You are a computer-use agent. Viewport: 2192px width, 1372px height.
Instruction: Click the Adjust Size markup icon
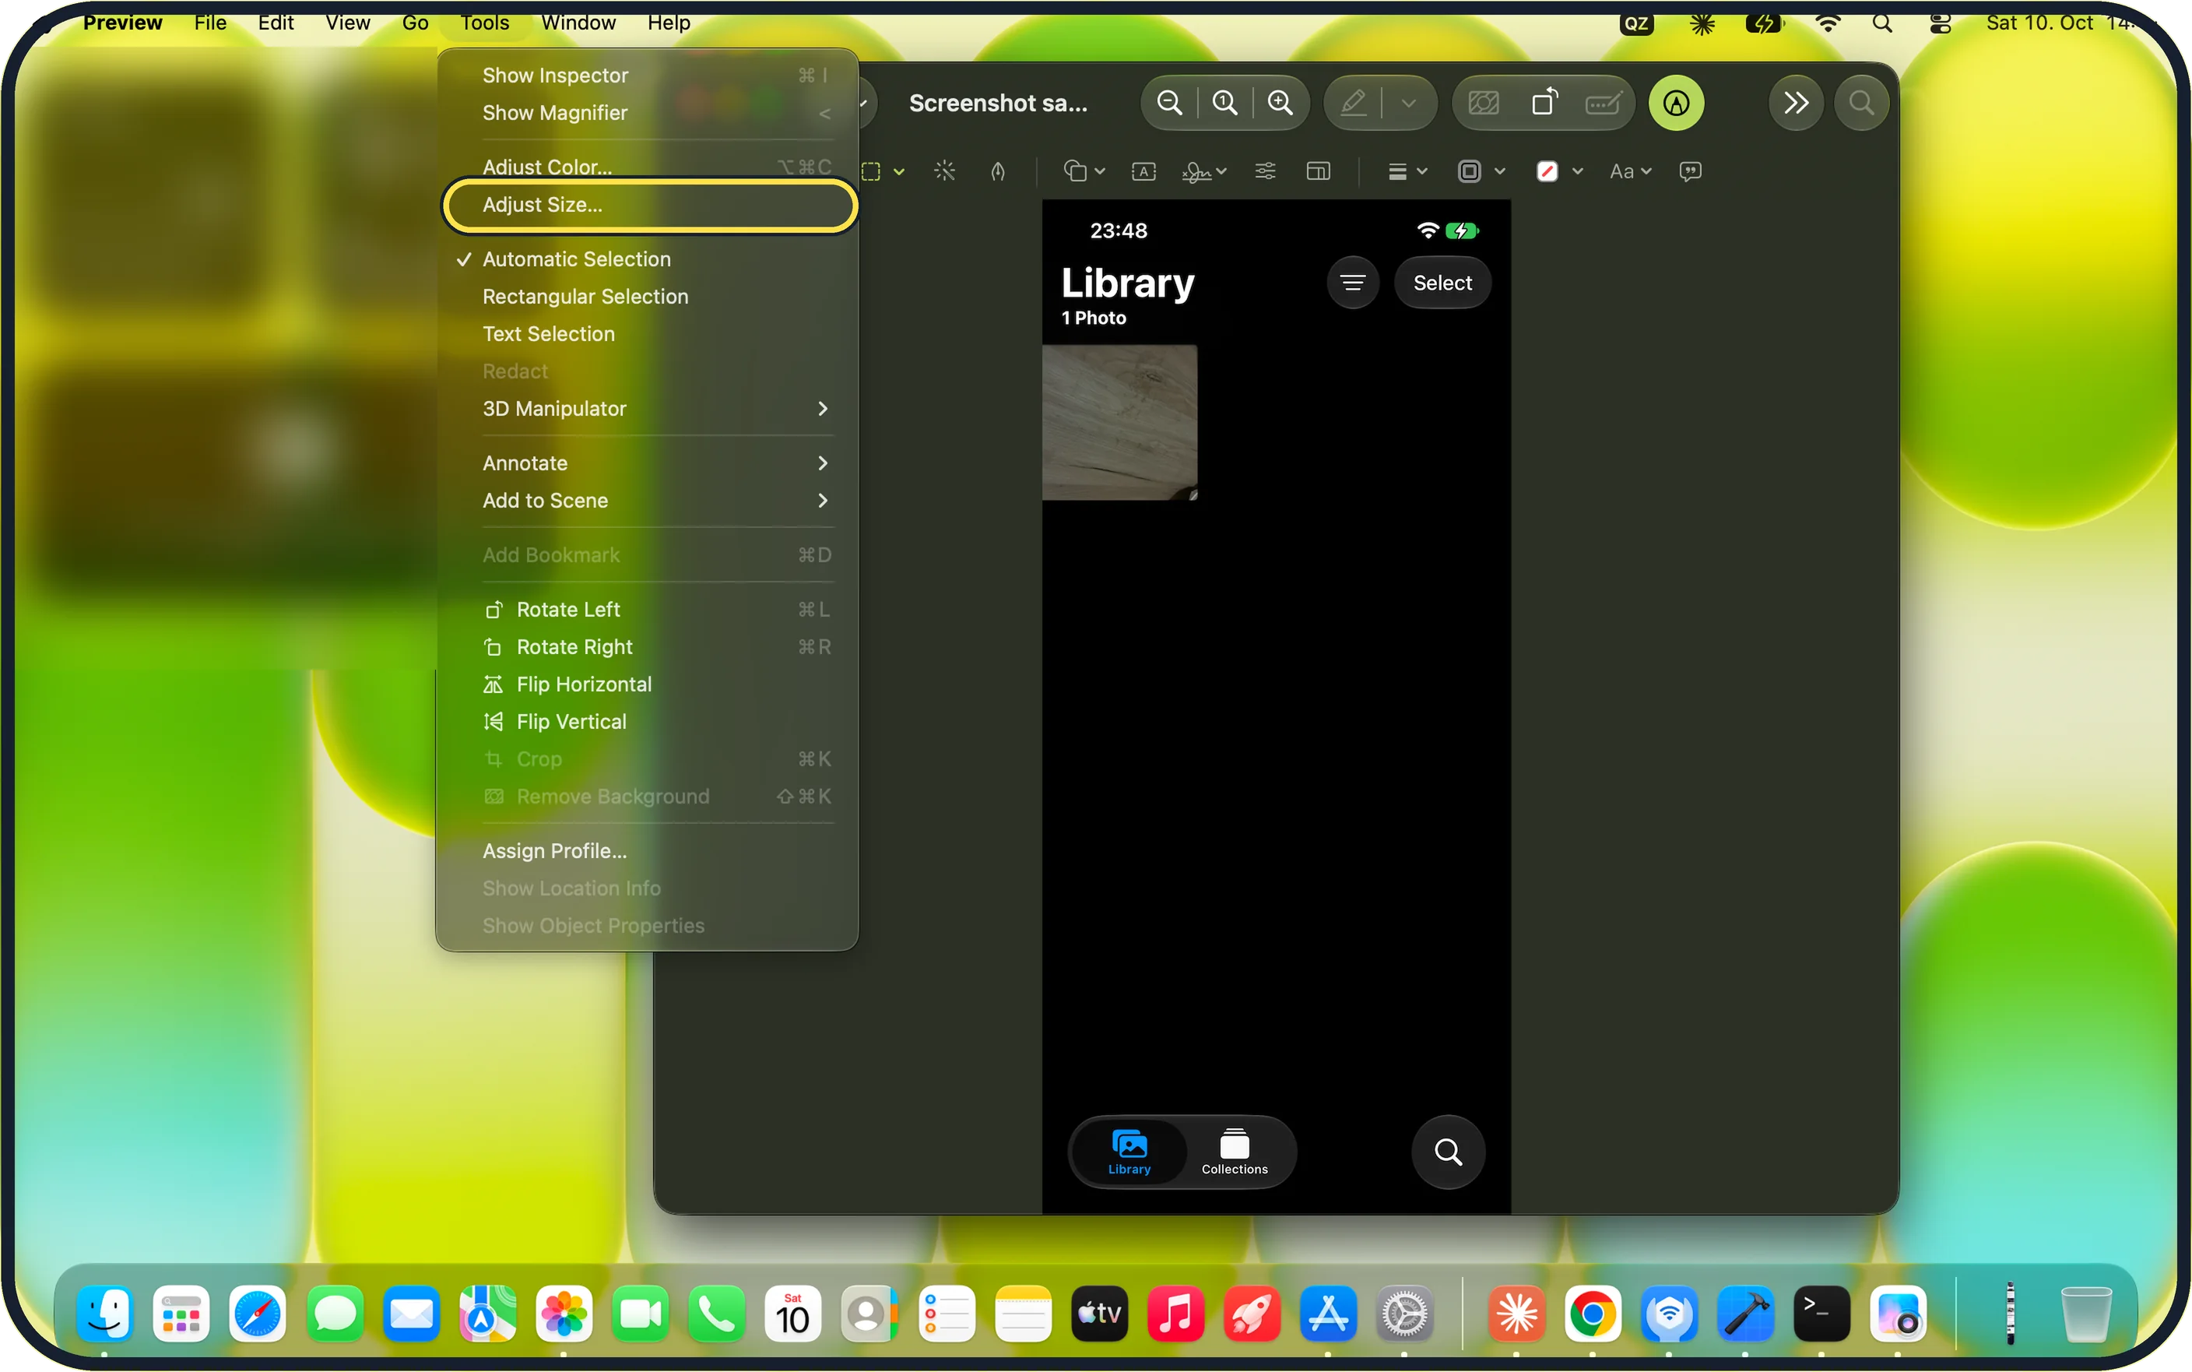[x=1318, y=171]
